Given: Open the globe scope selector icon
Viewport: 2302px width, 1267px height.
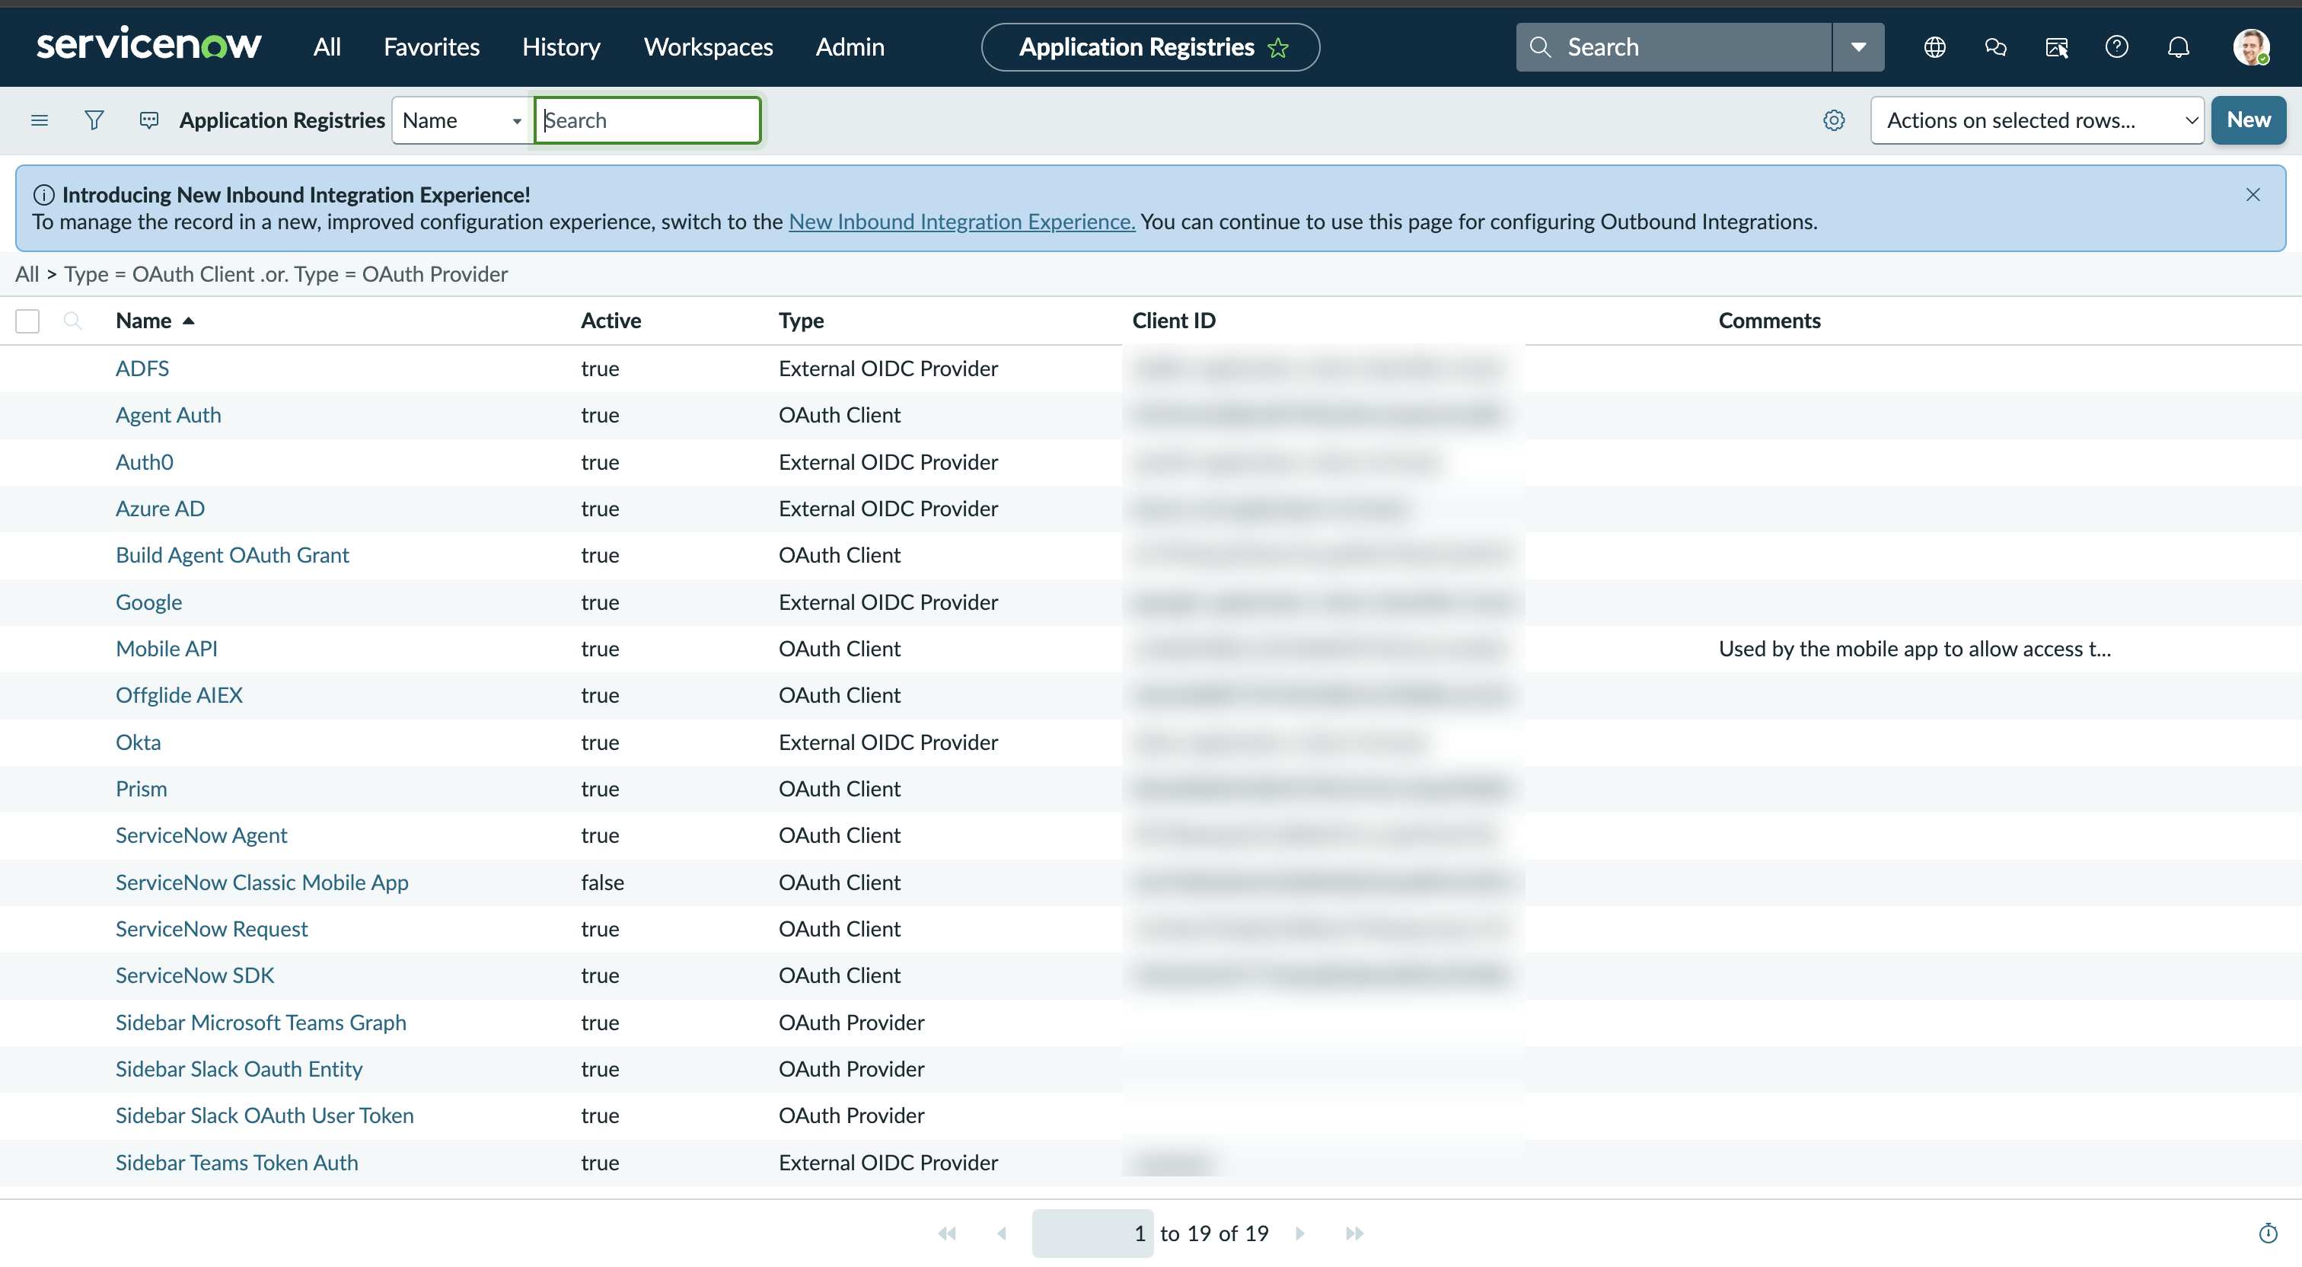Looking at the screenshot, I should tap(1935, 46).
